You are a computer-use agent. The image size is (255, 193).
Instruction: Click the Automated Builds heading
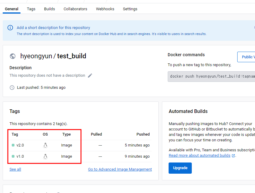tap(188, 111)
